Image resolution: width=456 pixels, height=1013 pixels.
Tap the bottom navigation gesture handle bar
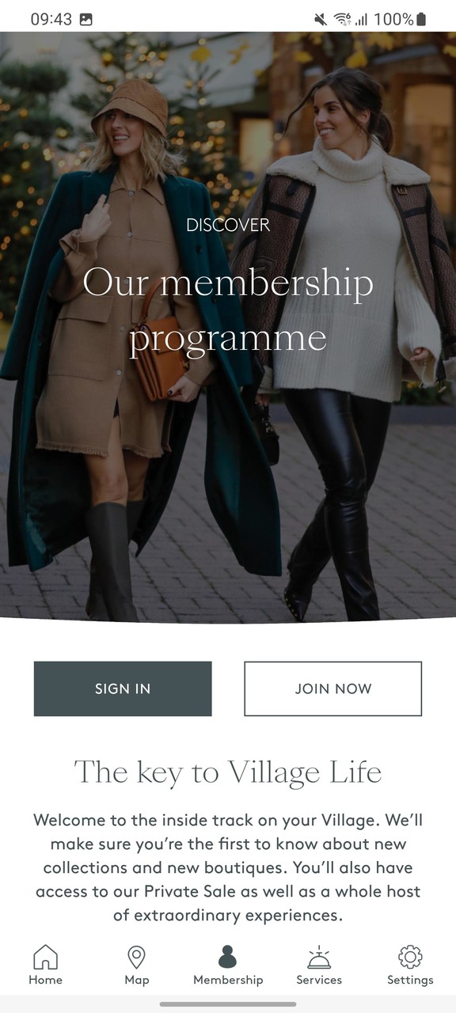click(228, 1004)
